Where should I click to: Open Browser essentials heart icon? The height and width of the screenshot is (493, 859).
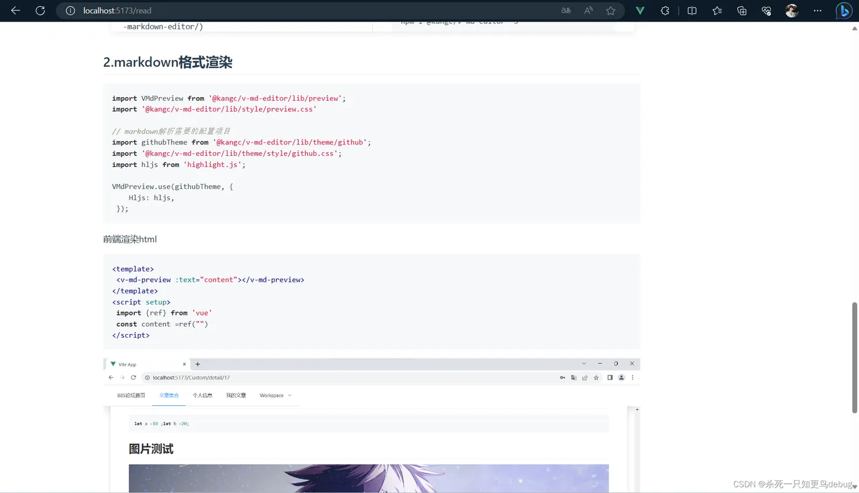coord(766,10)
